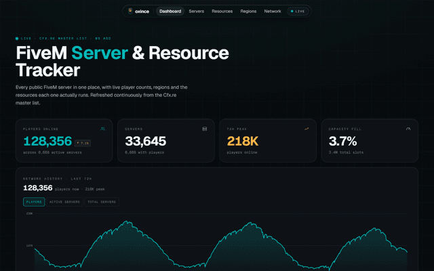The height and width of the screenshot is (271, 434).
Task: Click the LIVE status pill in navbar
Action: (x=298, y=12)
